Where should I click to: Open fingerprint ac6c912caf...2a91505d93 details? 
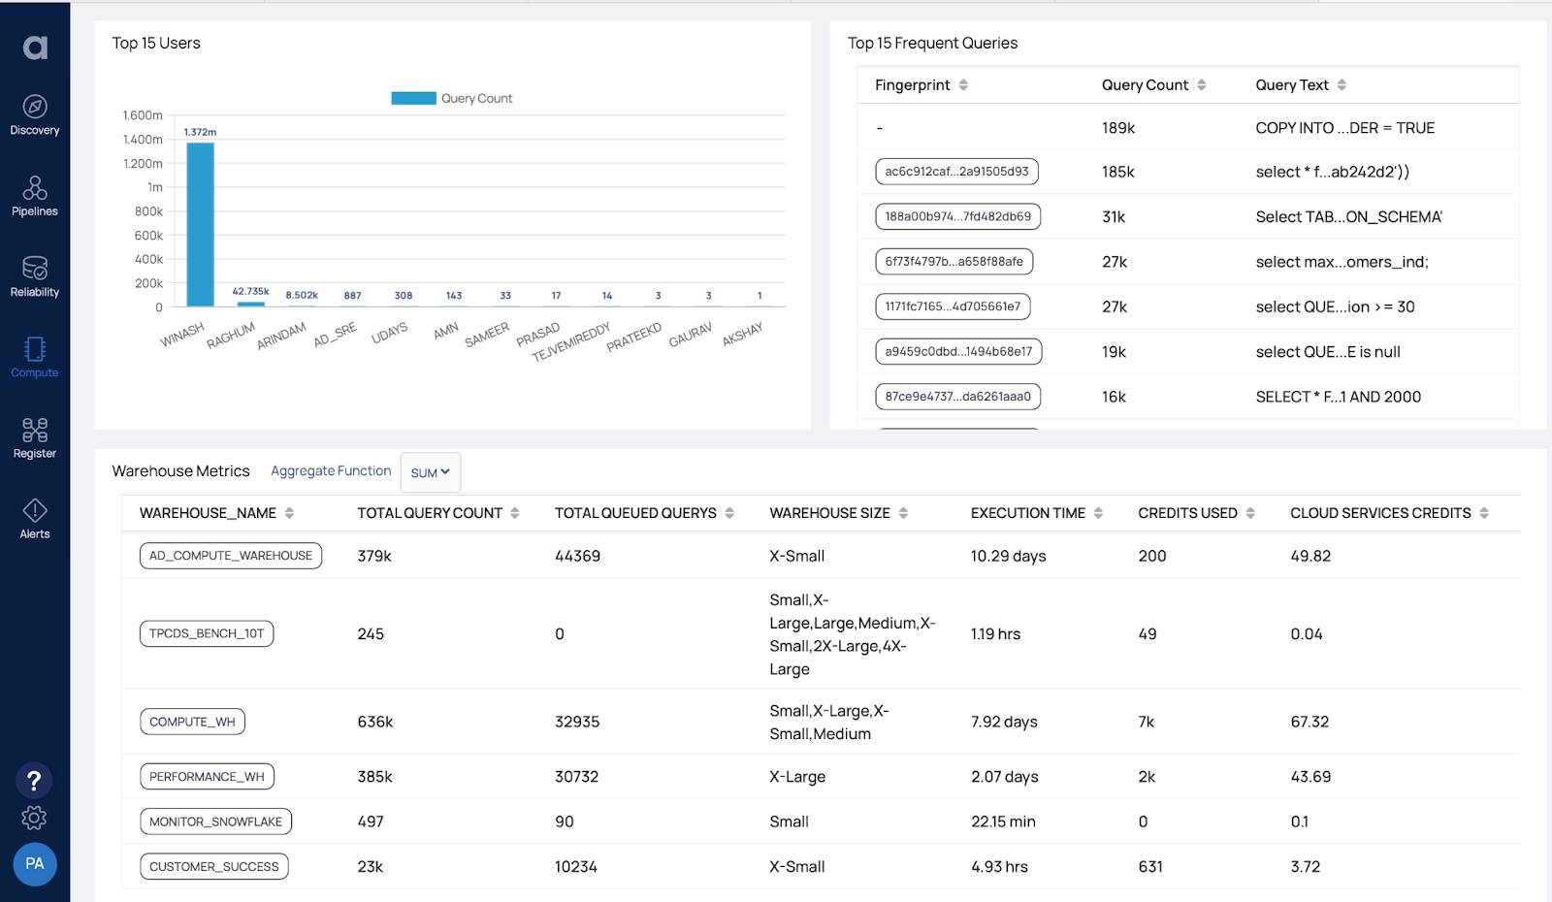tap(957, 171)
